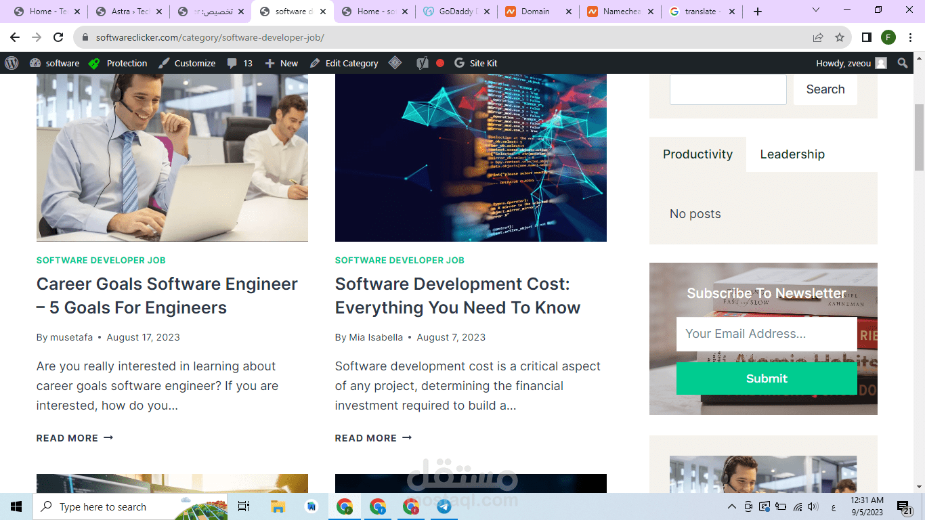Open Edit Category in the admin bar
This screenshot has height=520, width=925.
(344, 63)
